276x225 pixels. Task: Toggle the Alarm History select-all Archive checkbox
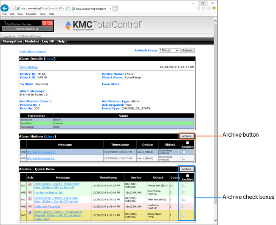[x=188, y=143]
